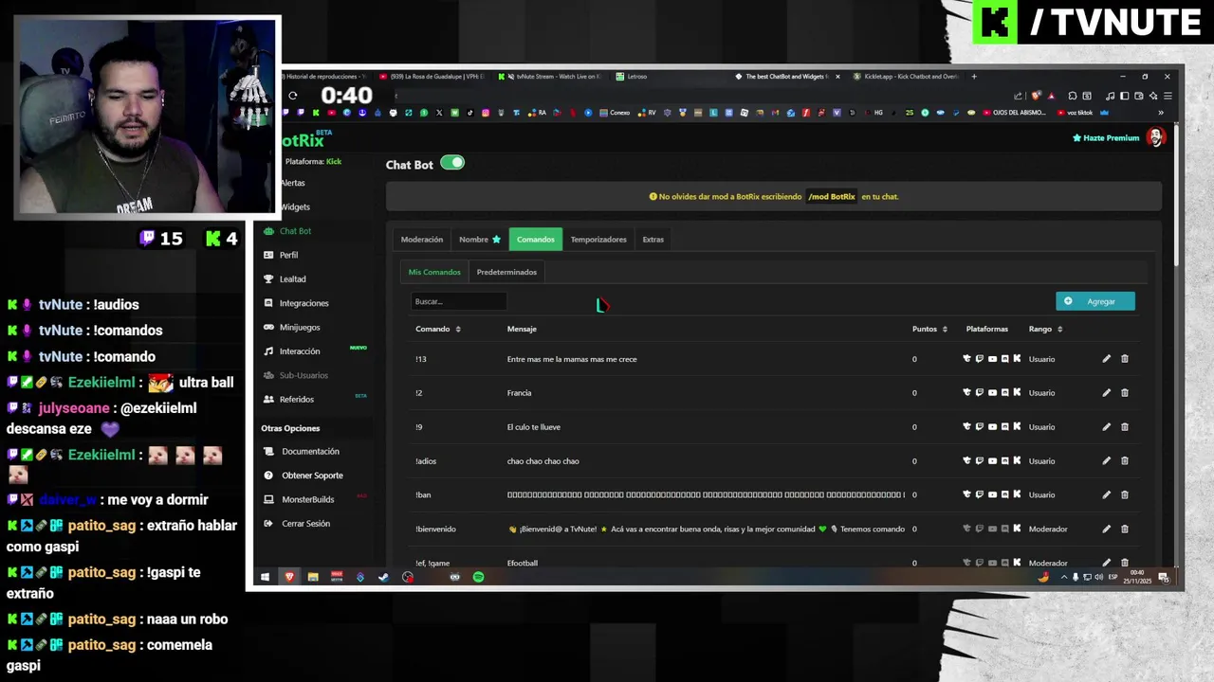The image size is (1214, 682).
Task: Open File Explorer from the taskbar
Action: (313, 577)
